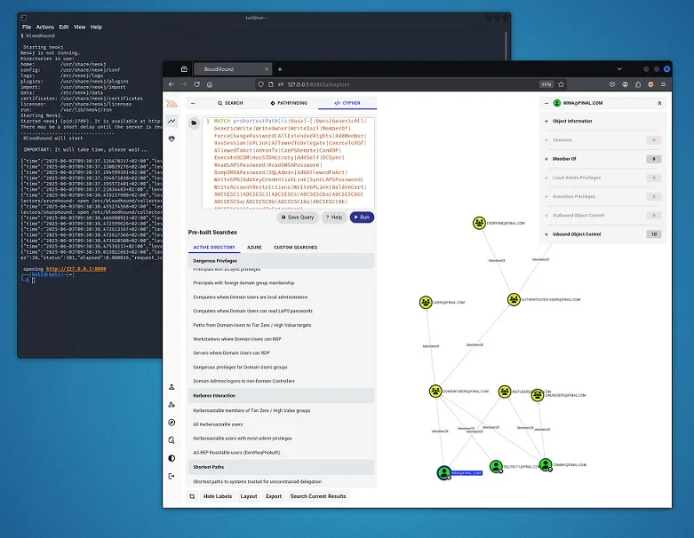Select the DOMAIN USERS@FINAL.COM group node
The height and width of the screenshot is (538, 694).
pyautogui.click(x=435, y=392)
